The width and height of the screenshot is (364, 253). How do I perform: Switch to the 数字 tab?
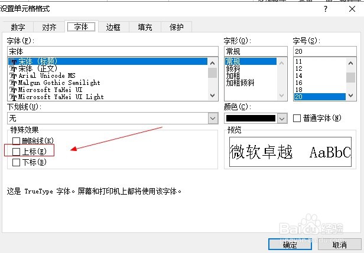[18, 27]
